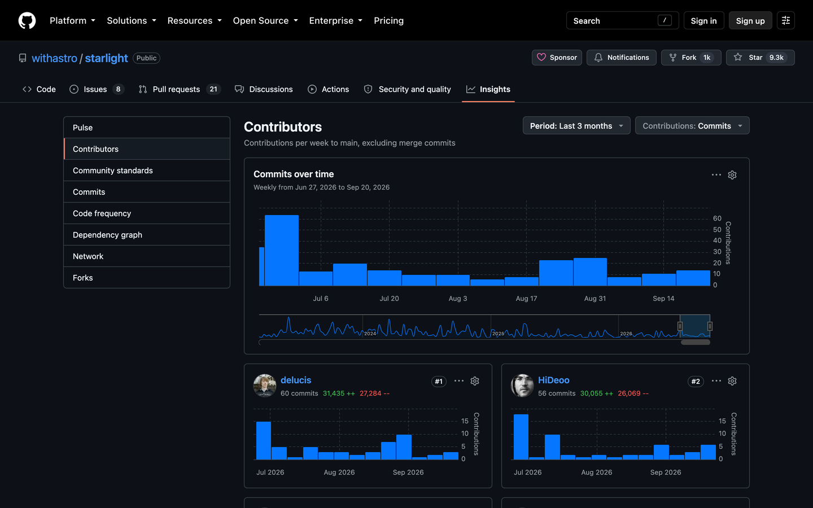Open the Pull requests tab
The height and width of the screenshot is (508, 813).
coord(179,89)
